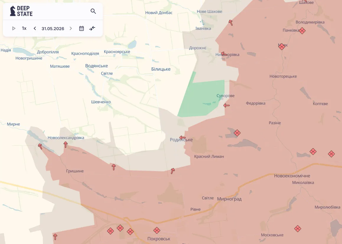Open the calendar date picker

point(81,28)
